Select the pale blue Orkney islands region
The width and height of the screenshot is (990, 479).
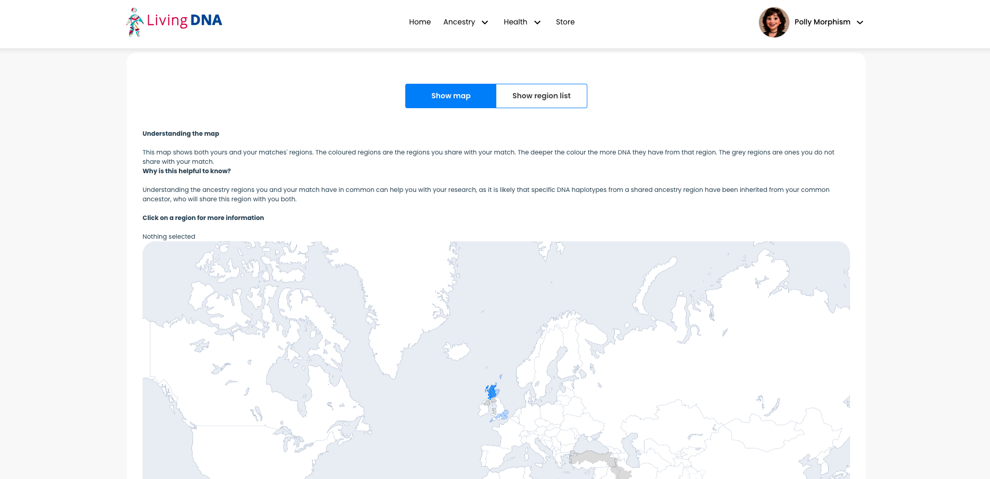tap(500, 377)
